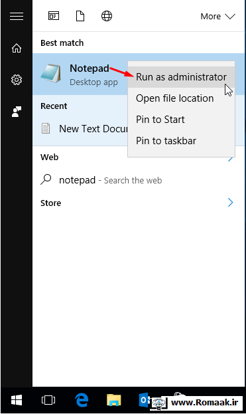Go to the Home icon in the sidebar
The image size is (246, 414).
[17, 48]
